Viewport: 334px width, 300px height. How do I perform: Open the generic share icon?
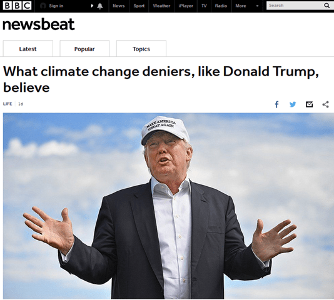(325, 104)
